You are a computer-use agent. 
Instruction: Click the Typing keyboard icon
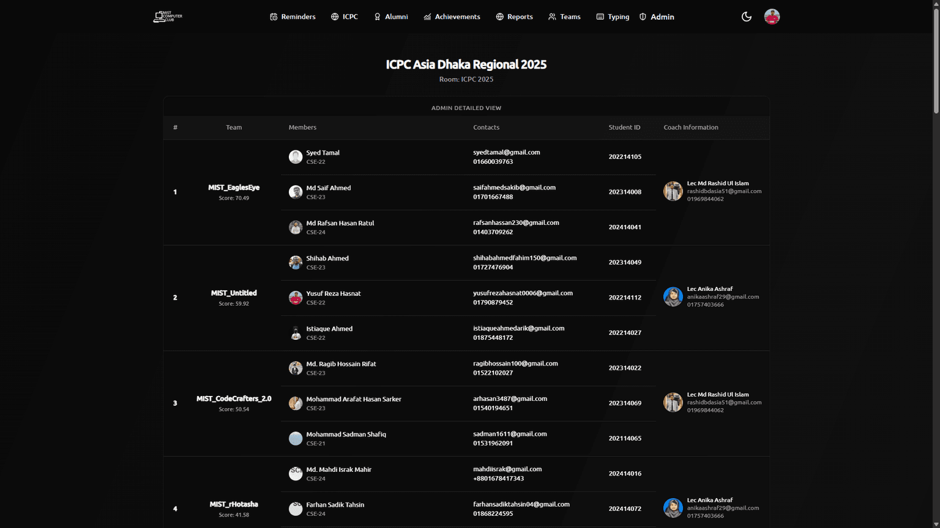pos(600,16)
